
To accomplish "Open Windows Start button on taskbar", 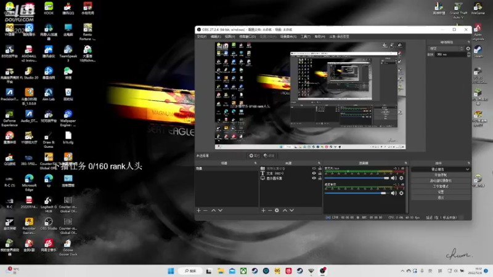I will pyautogui.click(x=171, y=271).
